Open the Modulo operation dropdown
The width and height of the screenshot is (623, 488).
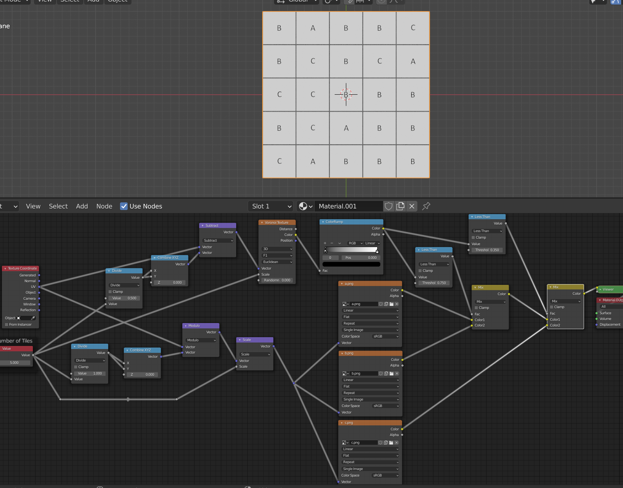[x=201, y=340]
